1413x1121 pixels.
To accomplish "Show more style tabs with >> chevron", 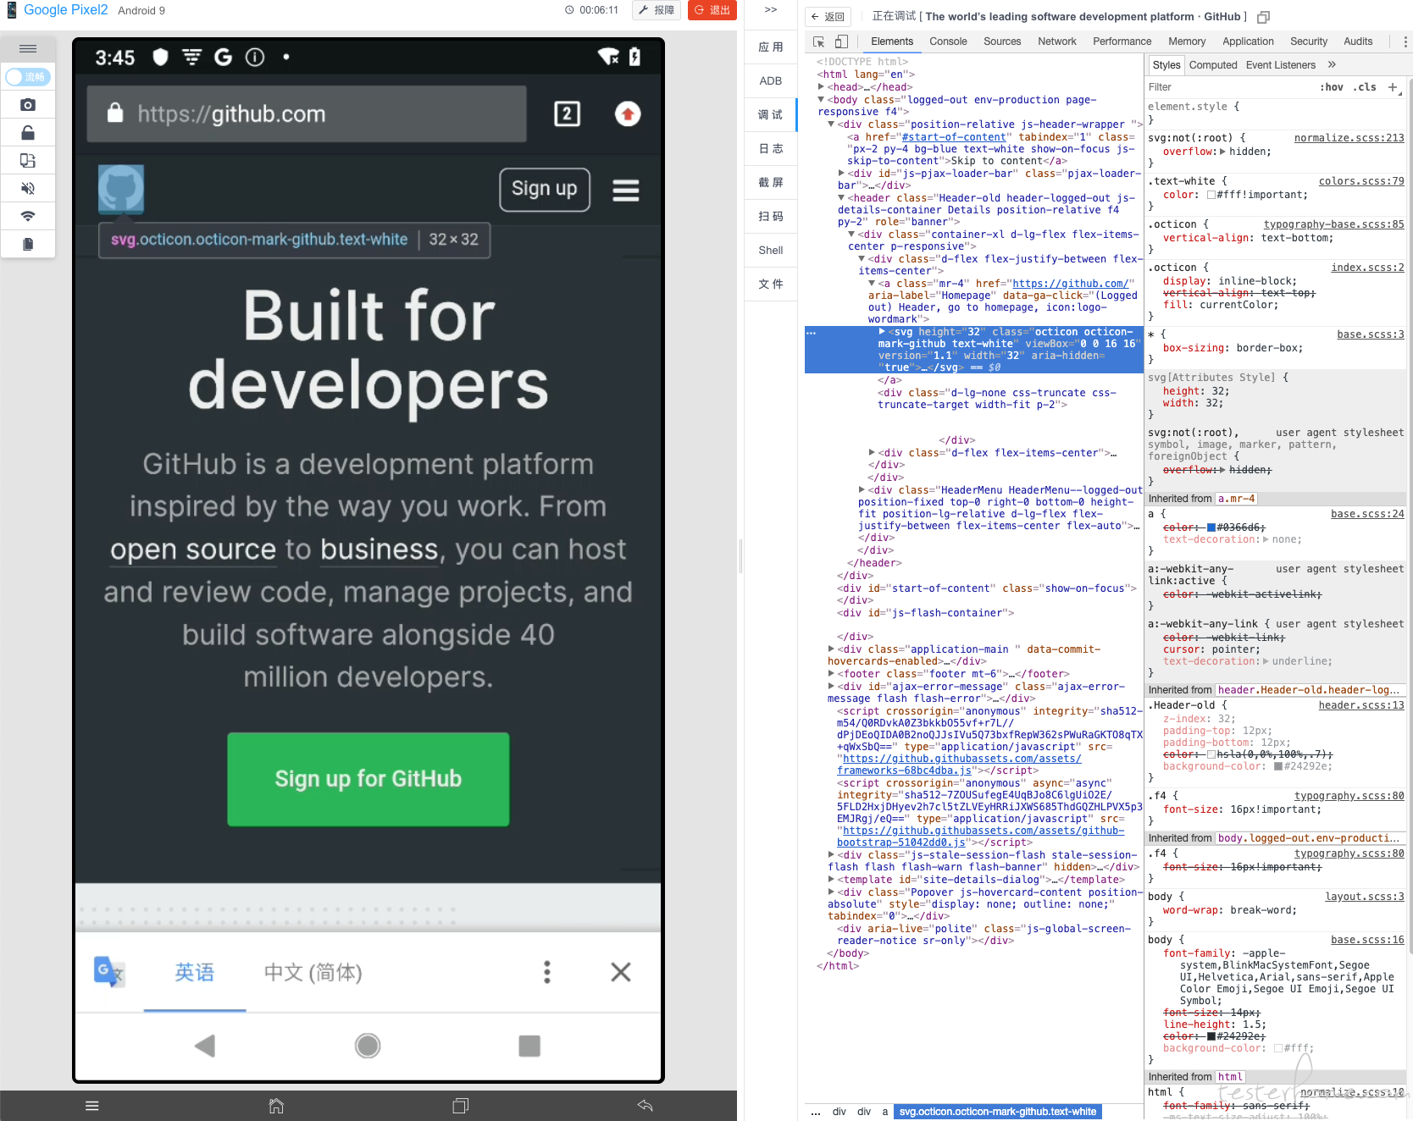I will 1332,65.
